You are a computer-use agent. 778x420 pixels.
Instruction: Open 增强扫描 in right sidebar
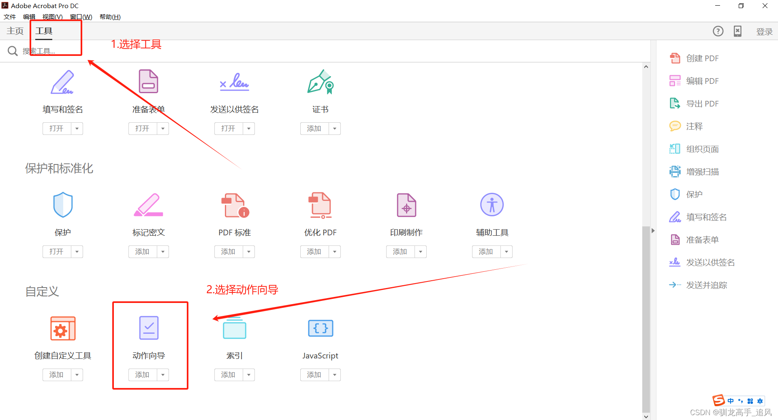pos(694,172)
